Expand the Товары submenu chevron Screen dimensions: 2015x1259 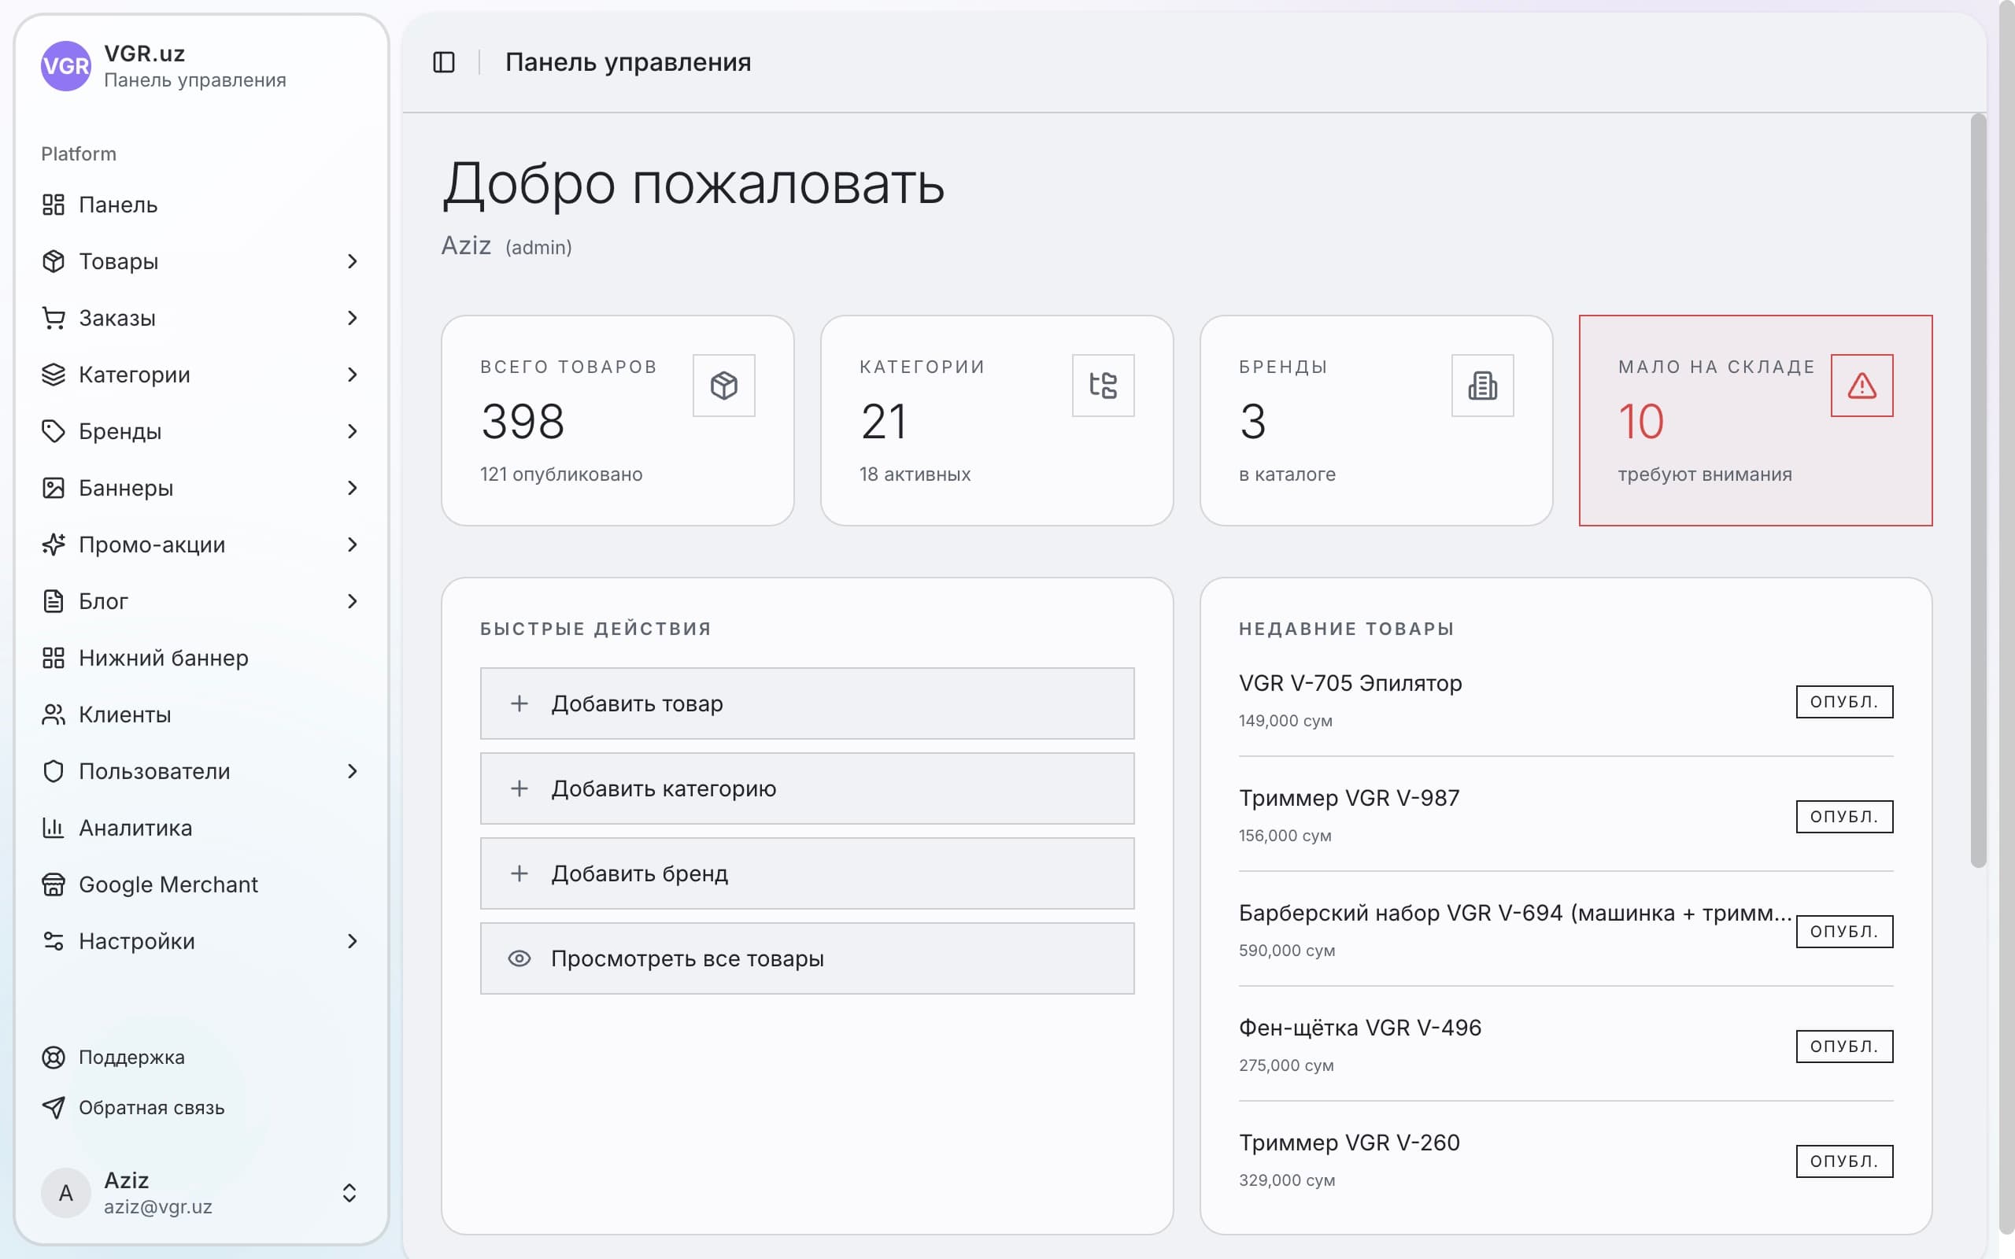tap(352, 261)
